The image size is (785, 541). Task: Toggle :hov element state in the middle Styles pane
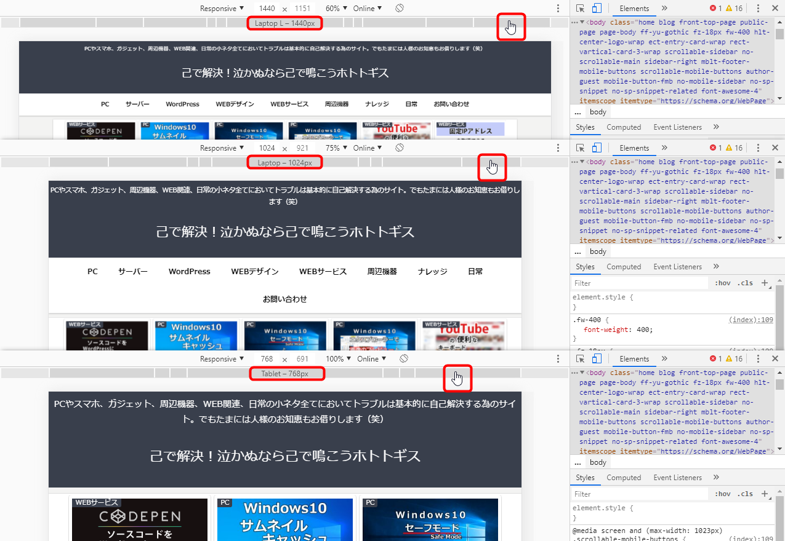723,283
